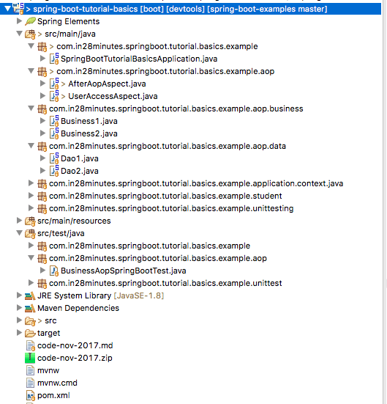This screenshot has width=387, height=404.
Task: Expand the target folder
Action: coord(19,332)
